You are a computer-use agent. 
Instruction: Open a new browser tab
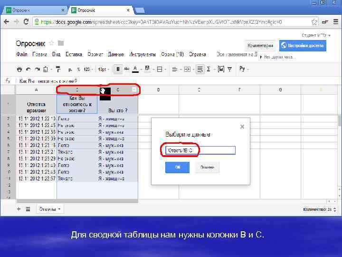click(140, 10)
